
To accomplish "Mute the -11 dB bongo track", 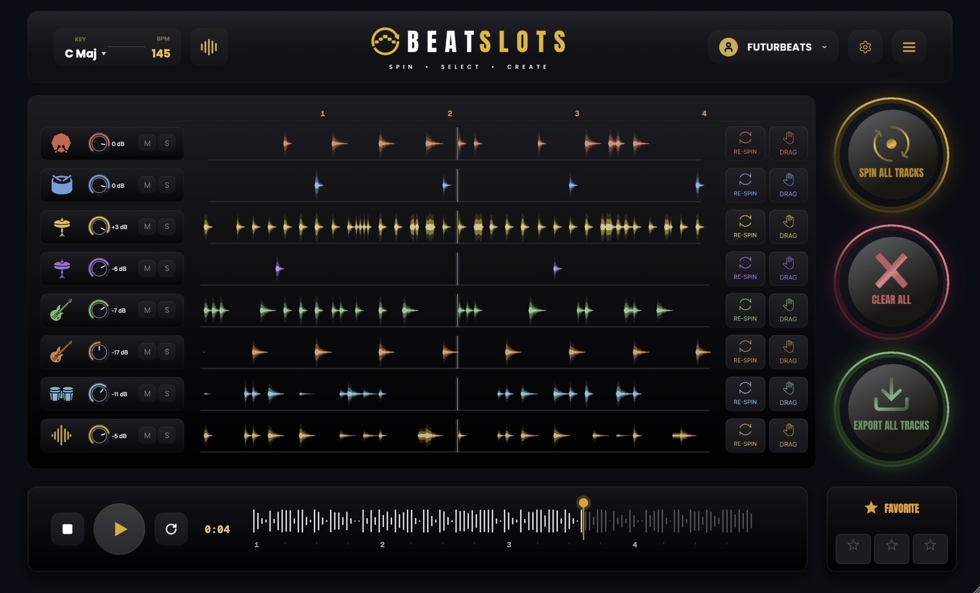I will 147,394.
